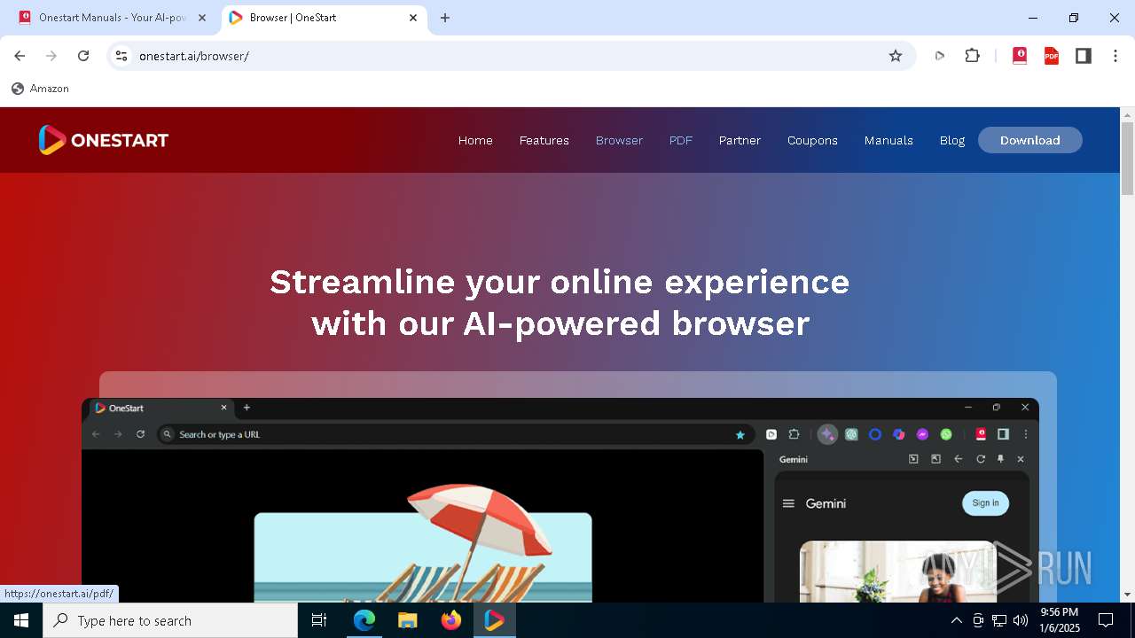This screenshot has width=1135, height=638.
Task: Click the volume speaker tray icon
Action: [1021, 620]
